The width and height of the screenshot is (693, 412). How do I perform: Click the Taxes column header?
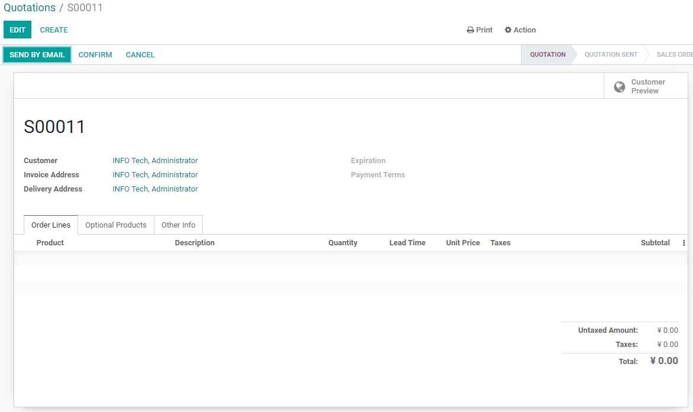[500, 243]
